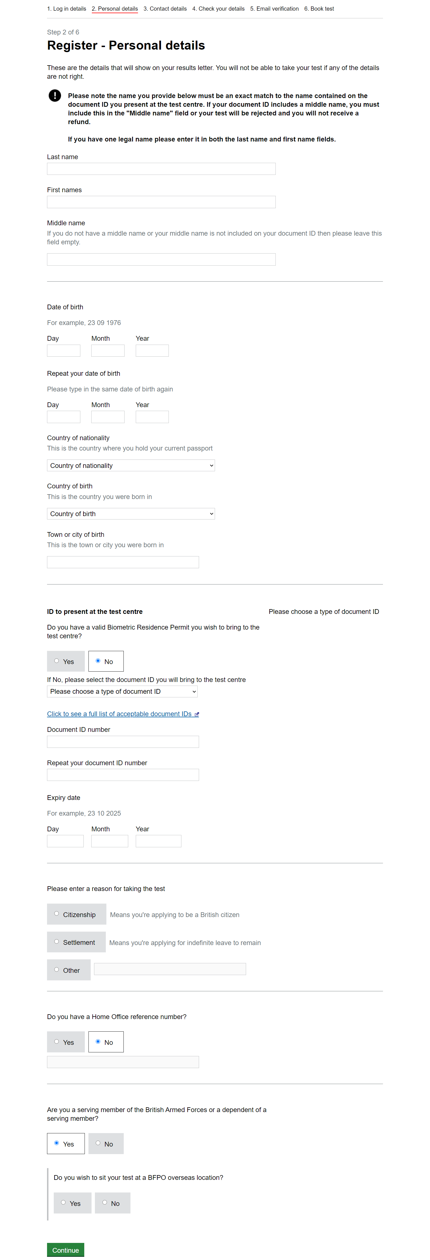Select No for British Armed Forces member
The height and width of the screenshot is (1260, 430).
click(x=106, y=1144)
